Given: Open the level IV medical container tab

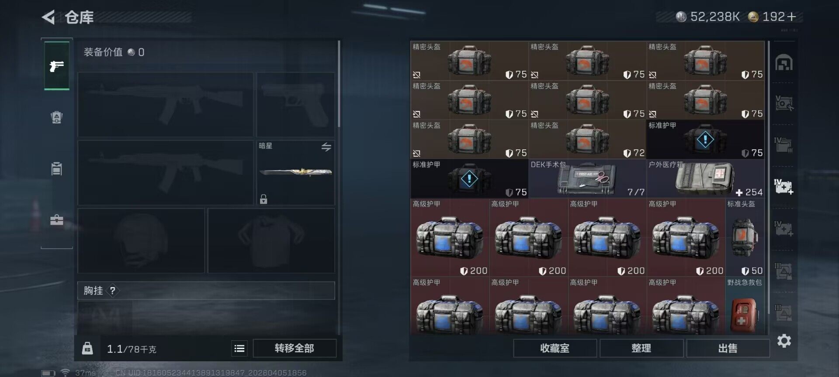Looking at the screenshot, I should pos(784,187).
